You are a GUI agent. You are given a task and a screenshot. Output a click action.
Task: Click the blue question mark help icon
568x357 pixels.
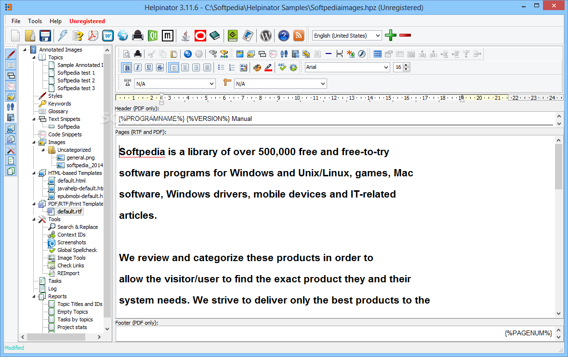(x=284, y=36)
